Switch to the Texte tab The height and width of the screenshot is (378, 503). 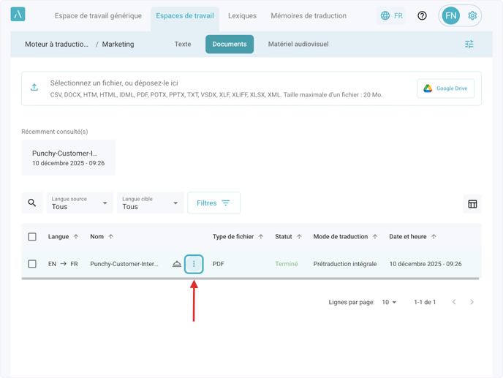click(183, 45)
